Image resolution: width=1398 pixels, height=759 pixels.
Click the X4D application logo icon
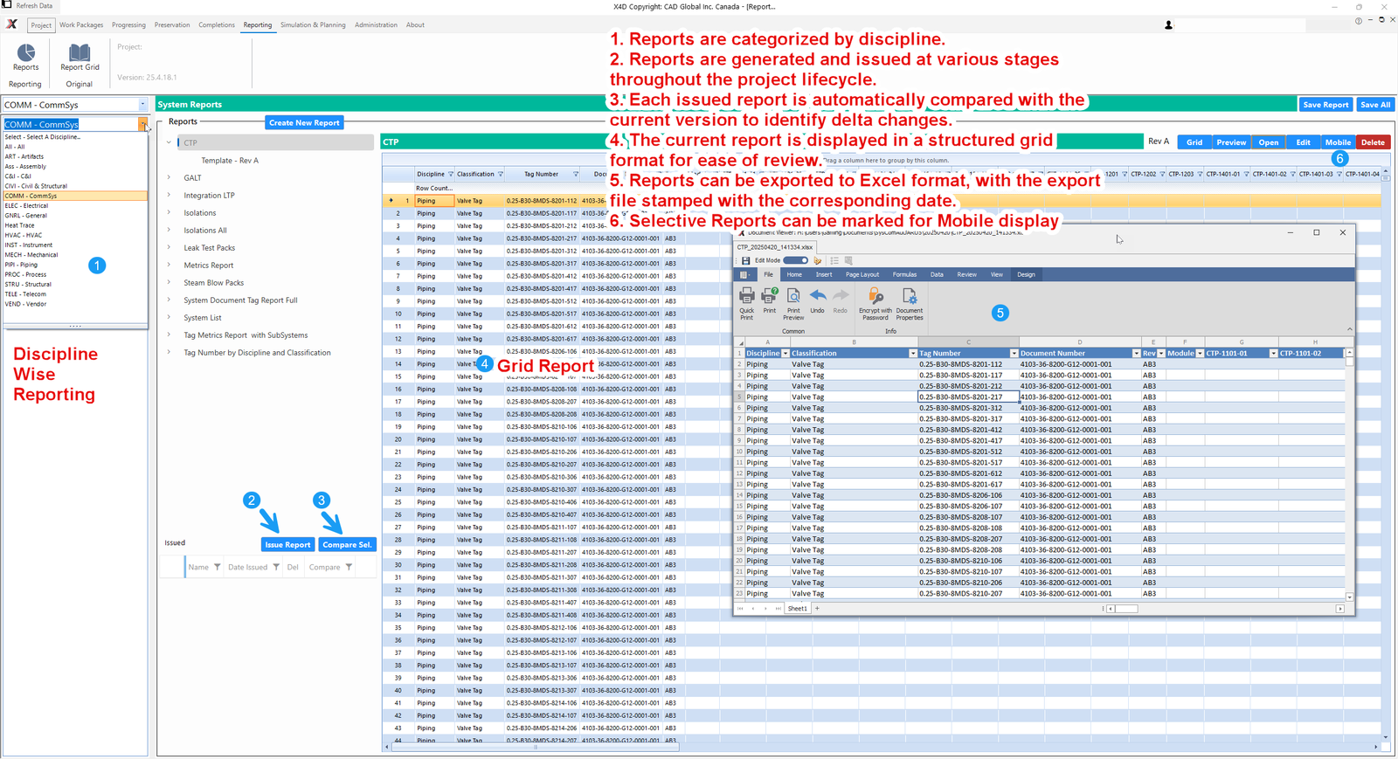[12, 24]
